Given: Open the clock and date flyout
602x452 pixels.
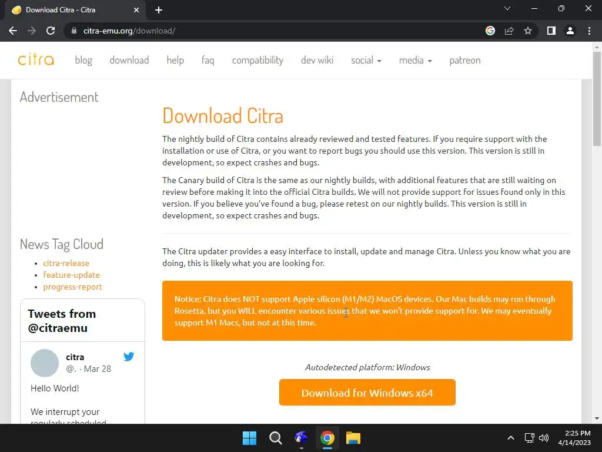Looking at the screenshot, I should [x=574, y=438].
